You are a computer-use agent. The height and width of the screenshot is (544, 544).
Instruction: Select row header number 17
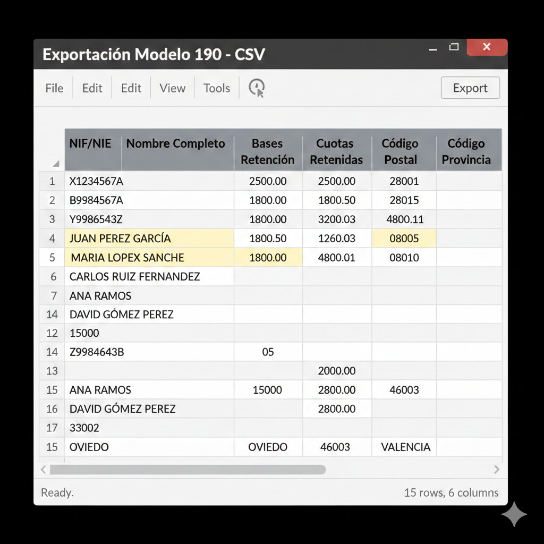(52, 428)
